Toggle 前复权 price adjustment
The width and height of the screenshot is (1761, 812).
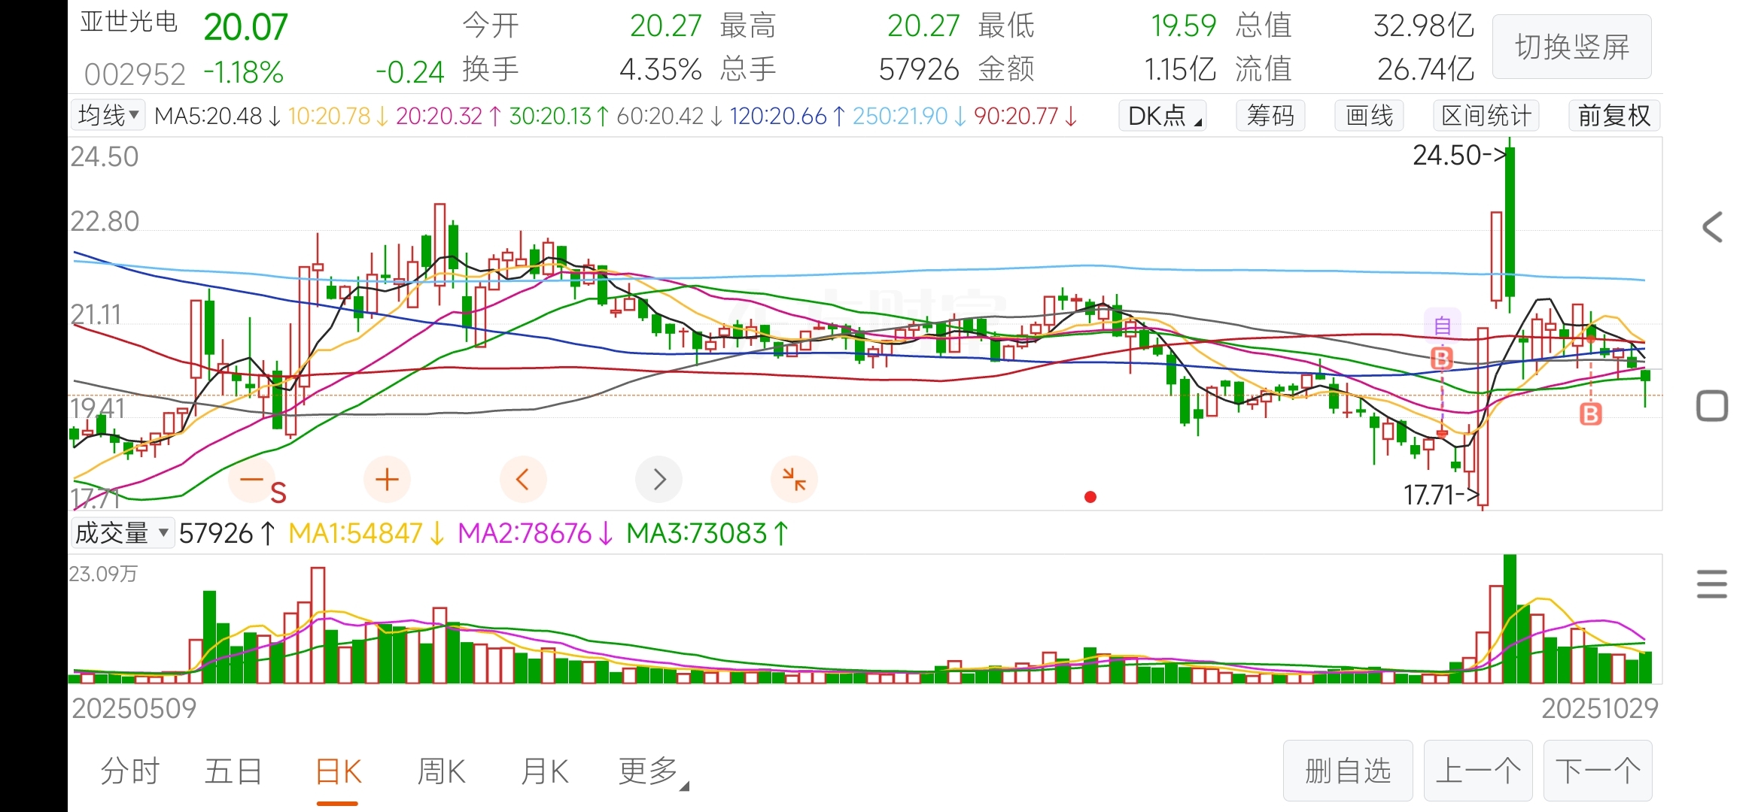point(1613,116)
